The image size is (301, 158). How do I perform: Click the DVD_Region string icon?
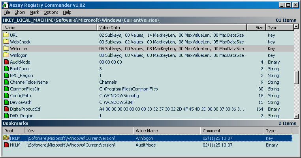click(6, 116)
